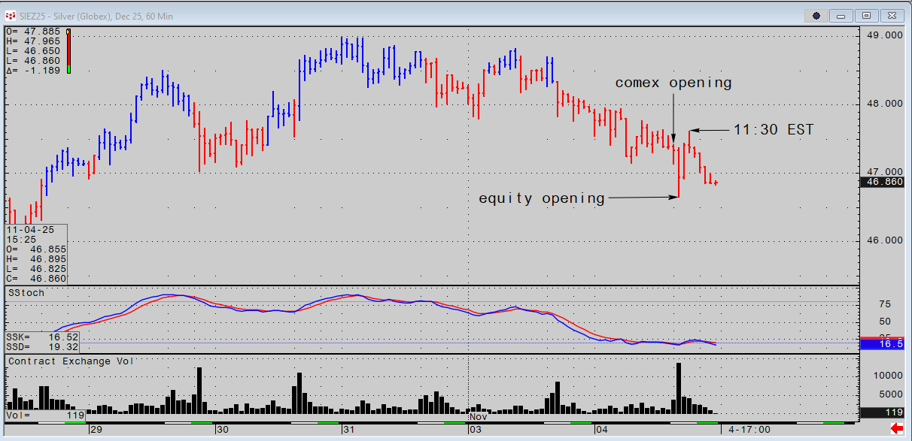The width and height of the screenshot is (912, 441).
Task: Click the 11-04-25 cursor date value
Action: 29,228
